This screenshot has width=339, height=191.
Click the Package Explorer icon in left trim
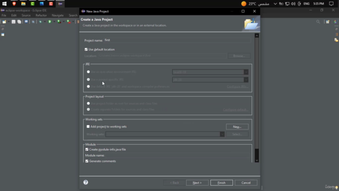pyautogui.click(x=3, y=34)
